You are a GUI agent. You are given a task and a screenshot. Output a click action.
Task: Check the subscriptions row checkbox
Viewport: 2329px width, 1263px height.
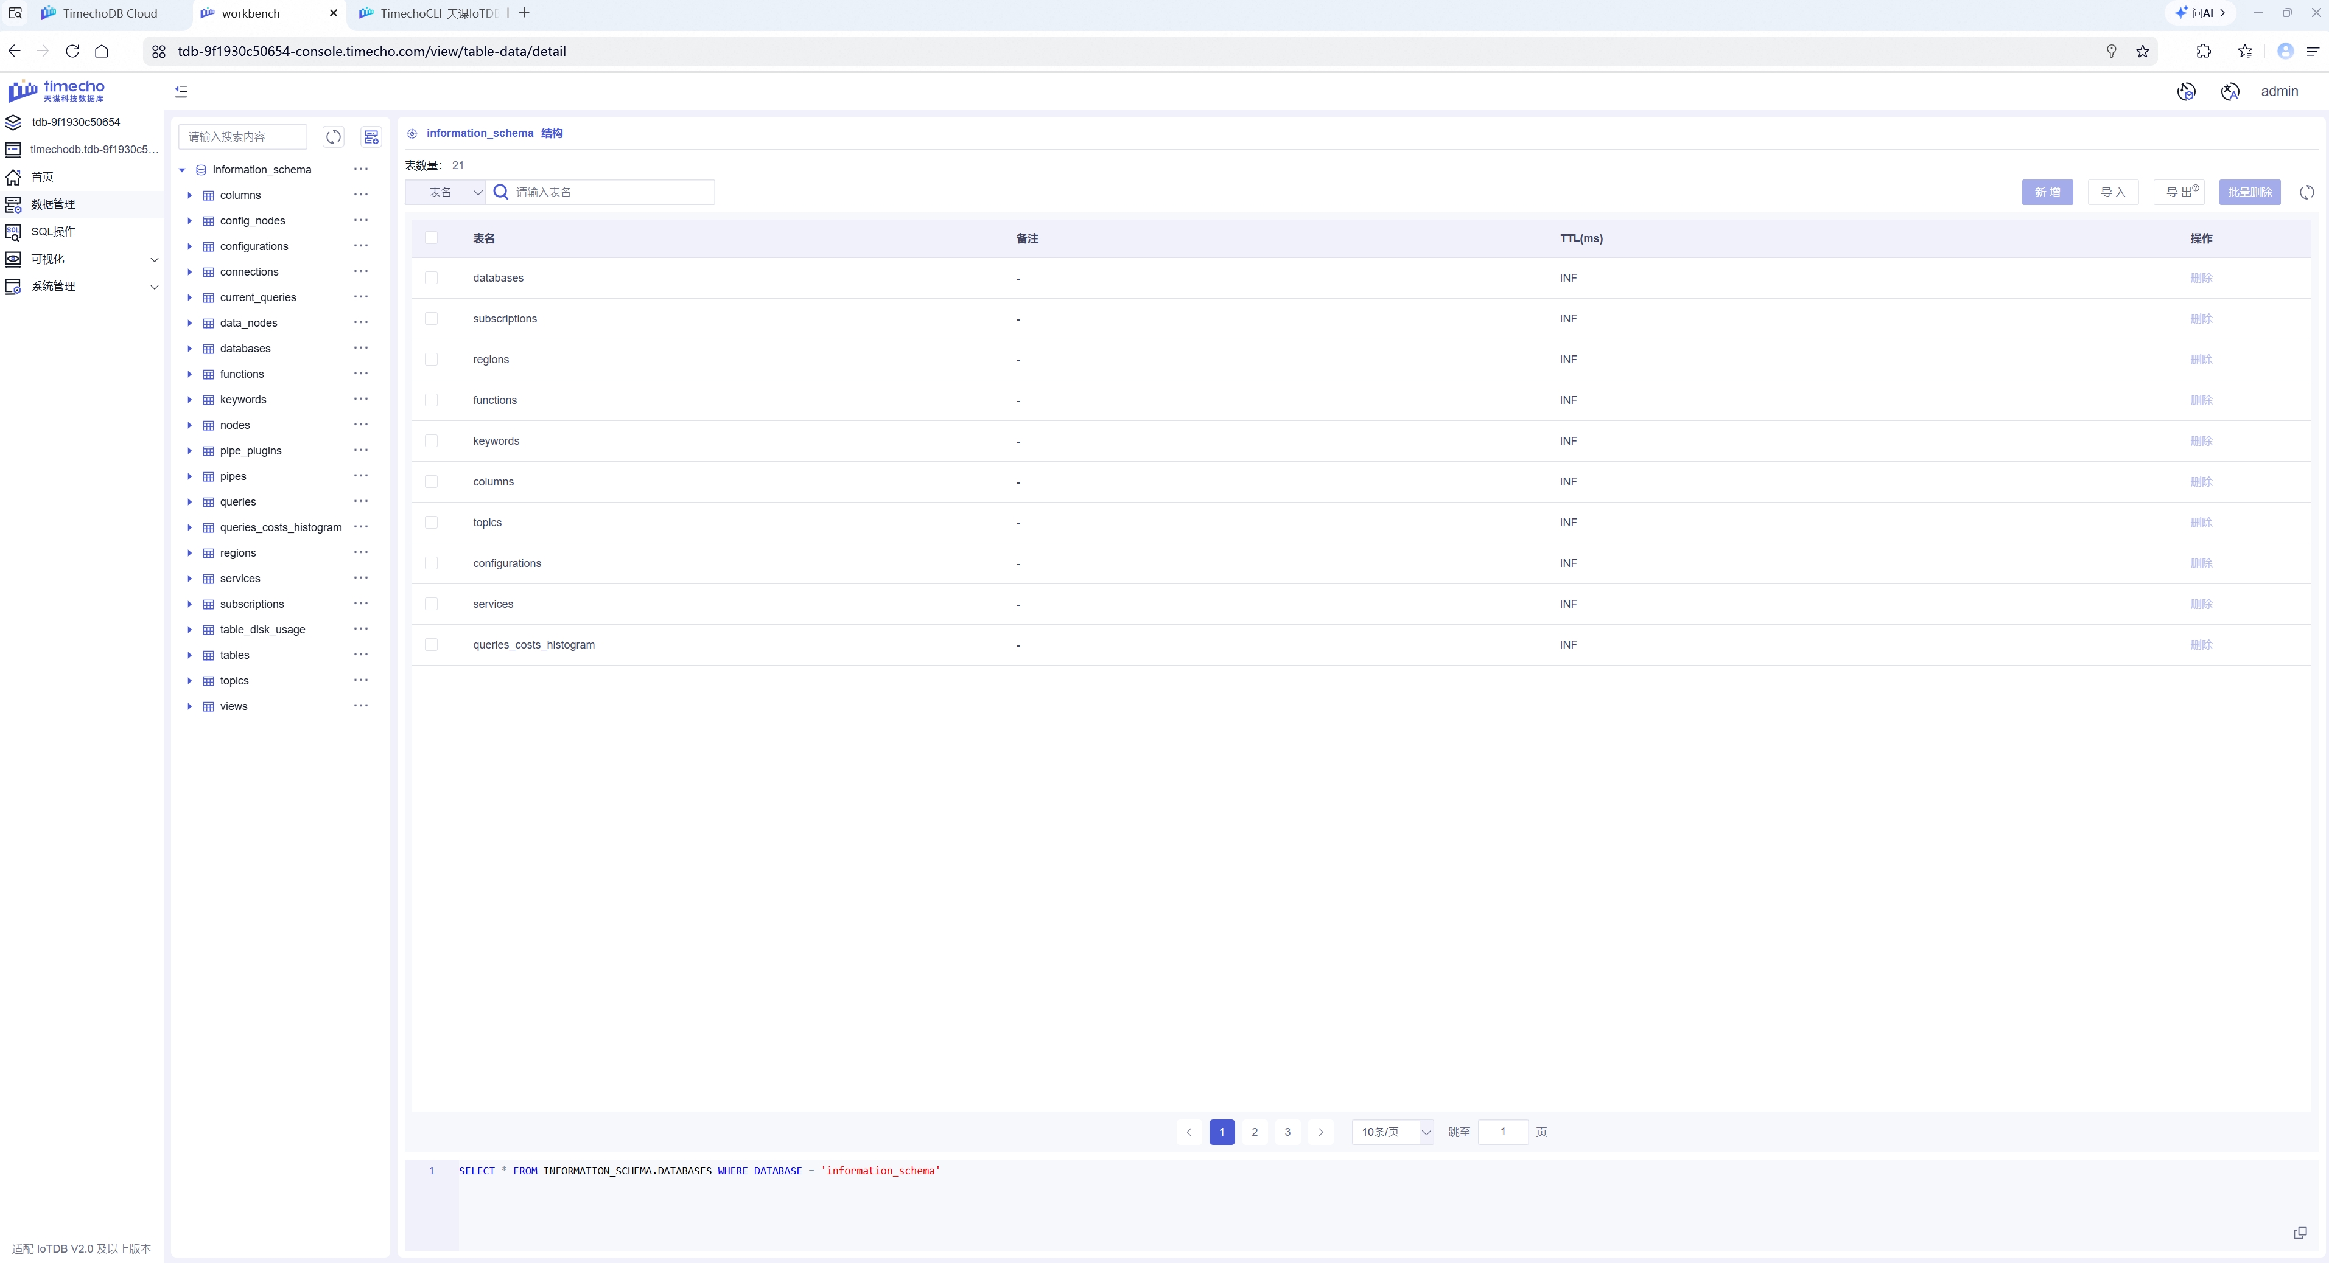point(431,319)
